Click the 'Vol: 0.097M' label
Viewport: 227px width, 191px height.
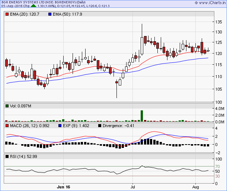tap(20, 106)
